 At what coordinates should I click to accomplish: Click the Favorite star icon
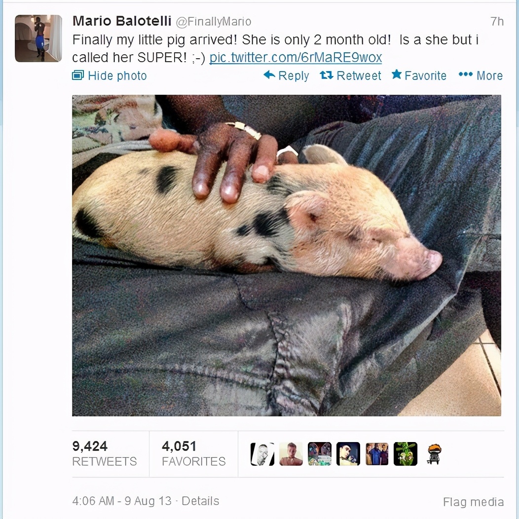coord(397,74)
